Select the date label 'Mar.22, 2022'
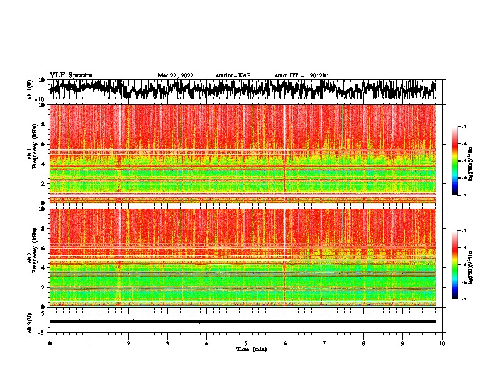 pos(175,75)
